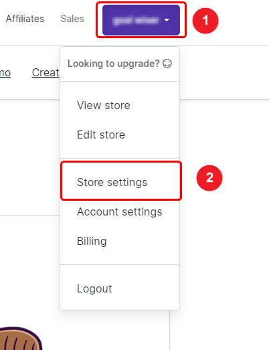Open Account settings from the dropdown
Image resolution: width=269 pixels, height=350 pixels.
click(120, 211)
